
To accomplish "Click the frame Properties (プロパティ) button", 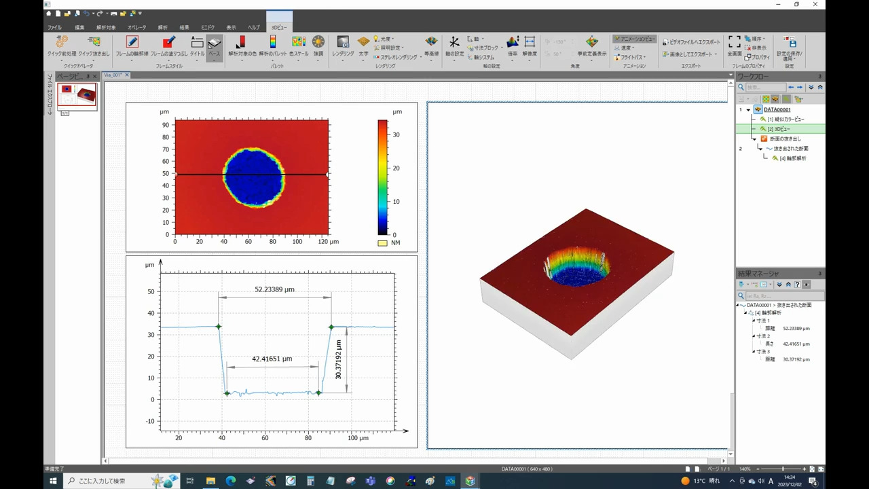I will coord(757,57).
